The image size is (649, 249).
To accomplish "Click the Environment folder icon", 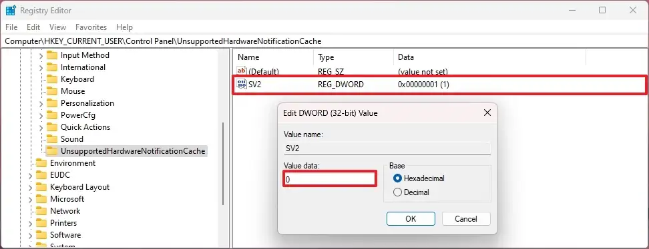I will point(41,162).
